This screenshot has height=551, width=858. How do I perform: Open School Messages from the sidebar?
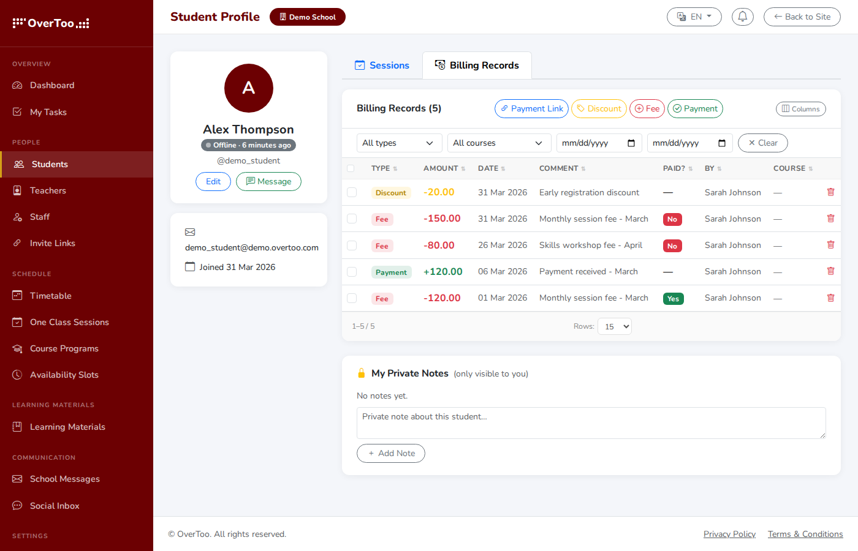pyautogui.click(x=65, y=479)
